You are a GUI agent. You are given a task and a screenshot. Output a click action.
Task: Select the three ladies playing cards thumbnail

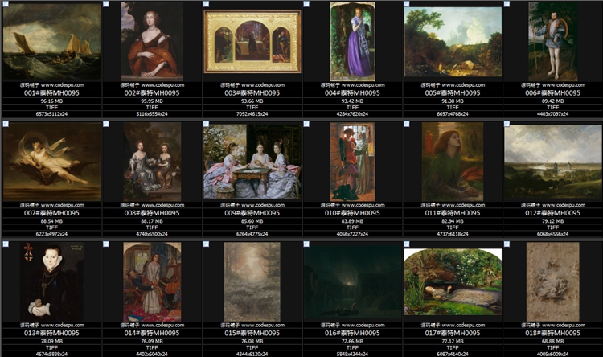pos(252,162)
